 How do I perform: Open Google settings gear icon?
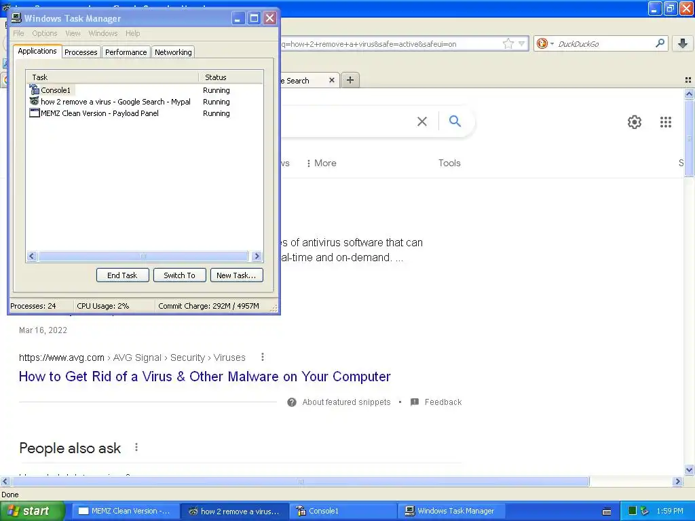tap(635, 122)
